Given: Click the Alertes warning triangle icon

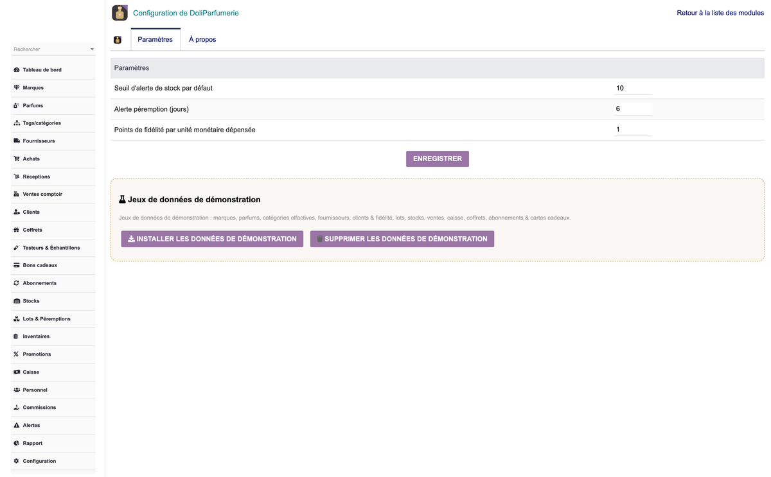Looking at the screenshot, I should pyautogui.click(x=17, y=425).
